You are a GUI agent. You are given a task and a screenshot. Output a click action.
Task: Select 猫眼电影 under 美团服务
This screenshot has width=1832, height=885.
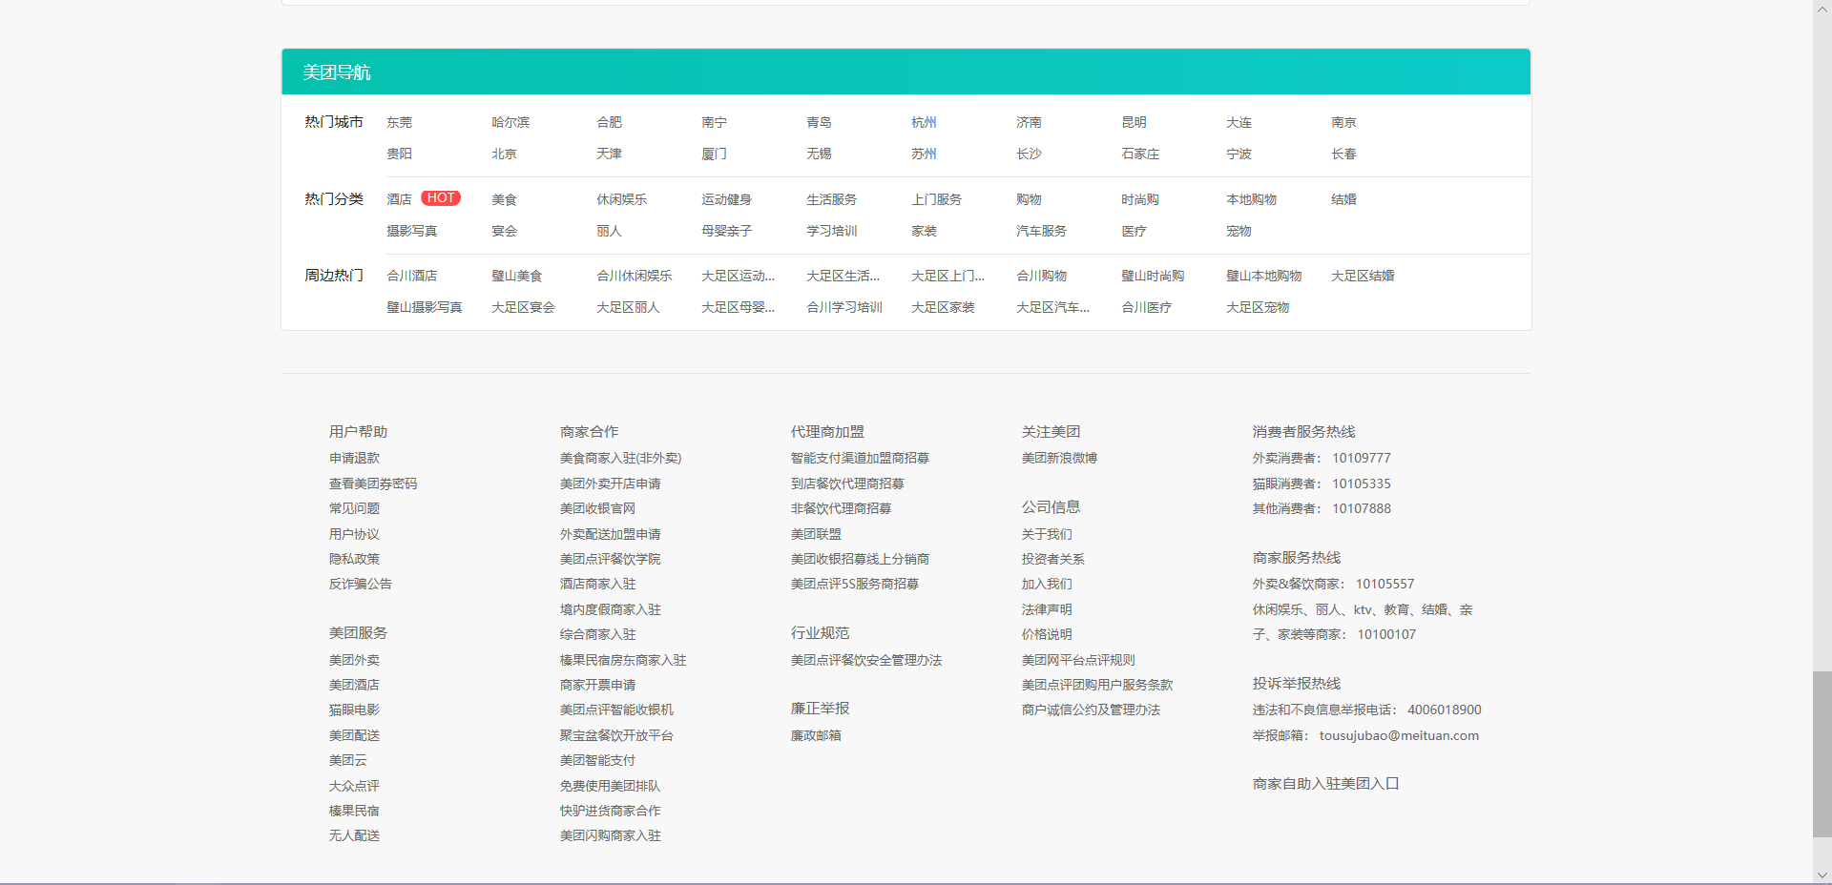pyautogui.click(x=354, y=710)
